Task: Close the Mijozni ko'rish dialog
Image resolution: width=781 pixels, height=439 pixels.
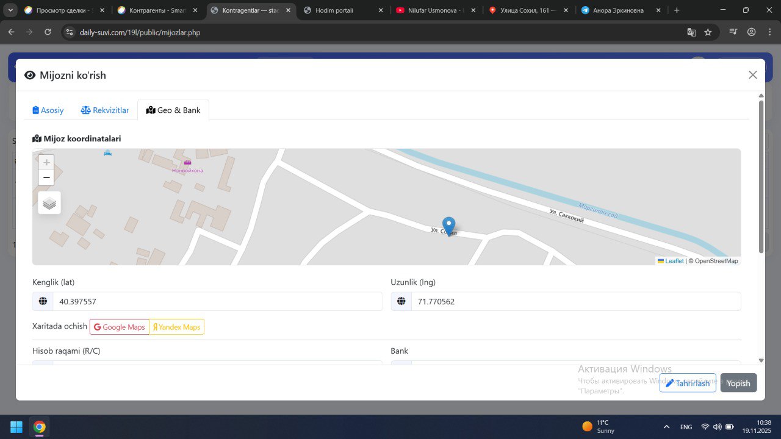Action: (753, 75)
